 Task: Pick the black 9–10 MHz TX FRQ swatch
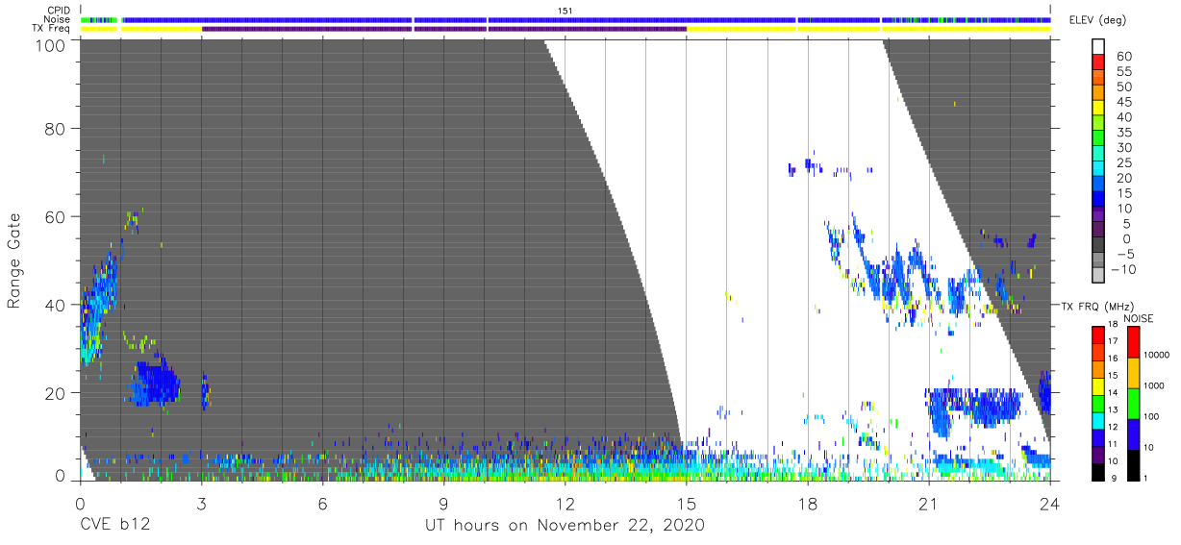[1099, 471]
